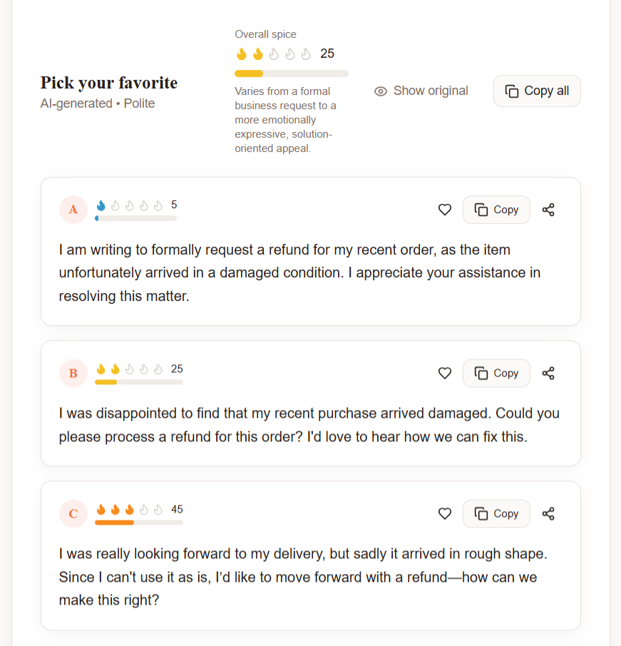Click the fourth flame in the Overall spice rating
This screenshot has height=646, width=621.
290,53
